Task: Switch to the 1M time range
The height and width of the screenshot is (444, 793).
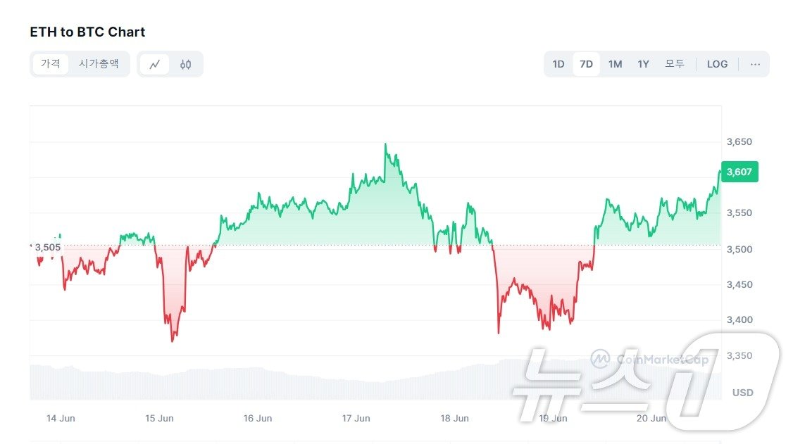Action: pyautogui.click(x=614, y=64)
